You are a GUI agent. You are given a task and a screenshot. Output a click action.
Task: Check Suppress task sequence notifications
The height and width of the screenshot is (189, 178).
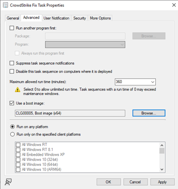coord(12,63)
